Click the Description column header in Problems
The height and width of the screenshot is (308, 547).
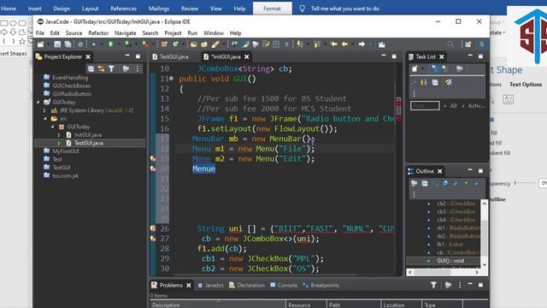click(218, 305)
